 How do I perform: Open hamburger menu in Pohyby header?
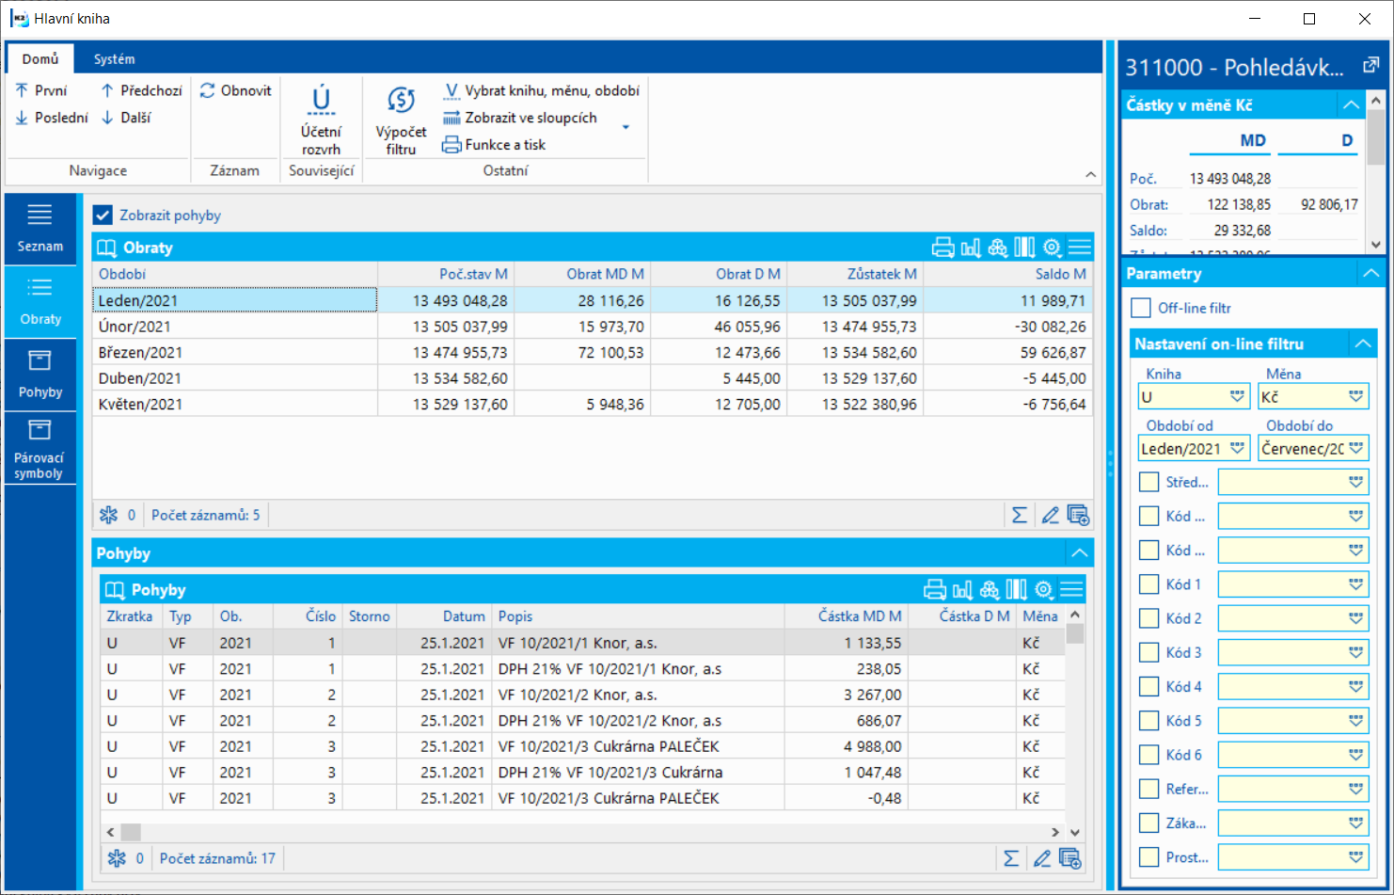pos(1071,590)
